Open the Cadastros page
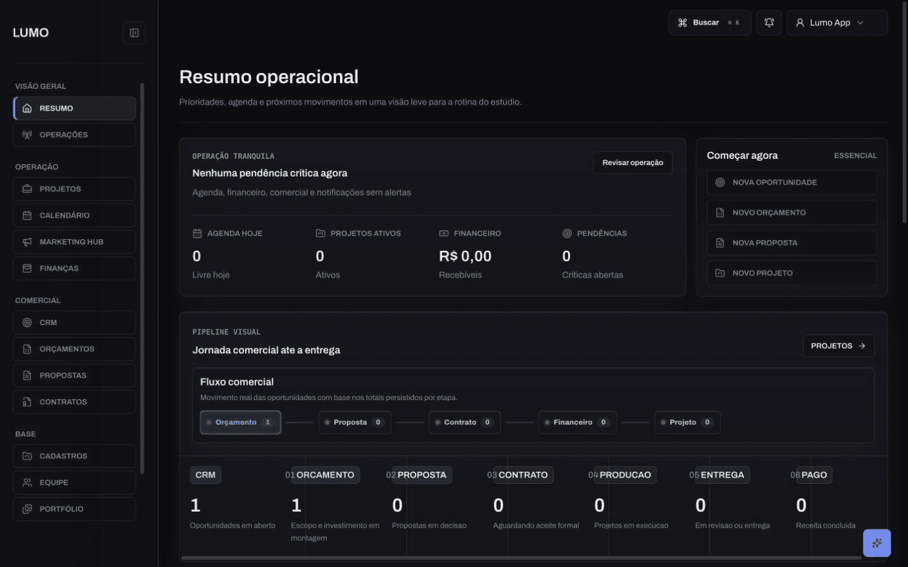Screen dimensions: 908x567 [74, 457]
